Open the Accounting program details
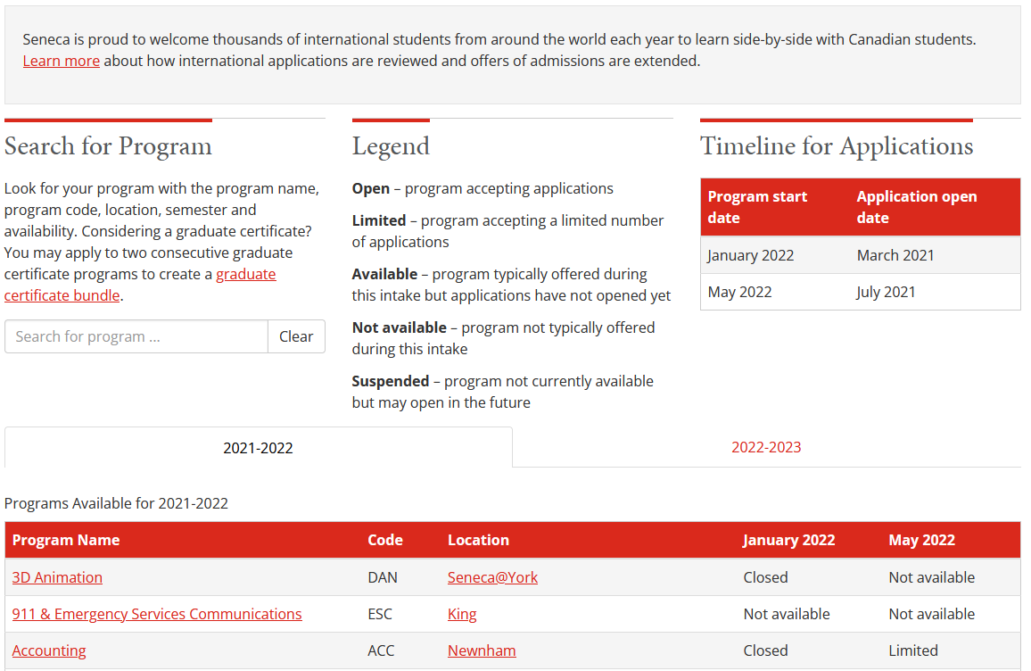Viewport: 1031px width, 671px height. pyautogui.click(x=49, y=650)
